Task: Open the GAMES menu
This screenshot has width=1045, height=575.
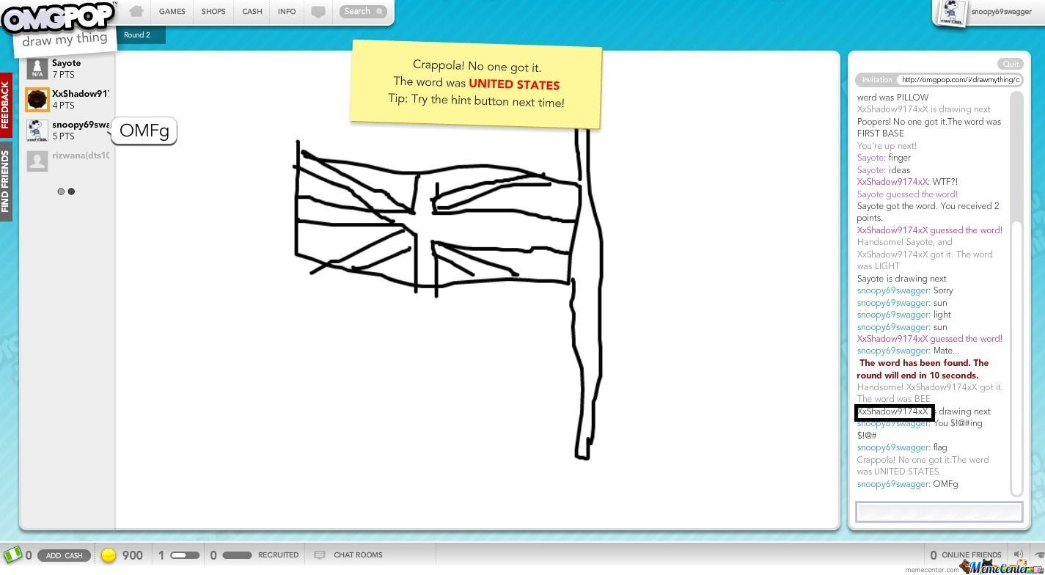Action: click(x=172, y=11)
